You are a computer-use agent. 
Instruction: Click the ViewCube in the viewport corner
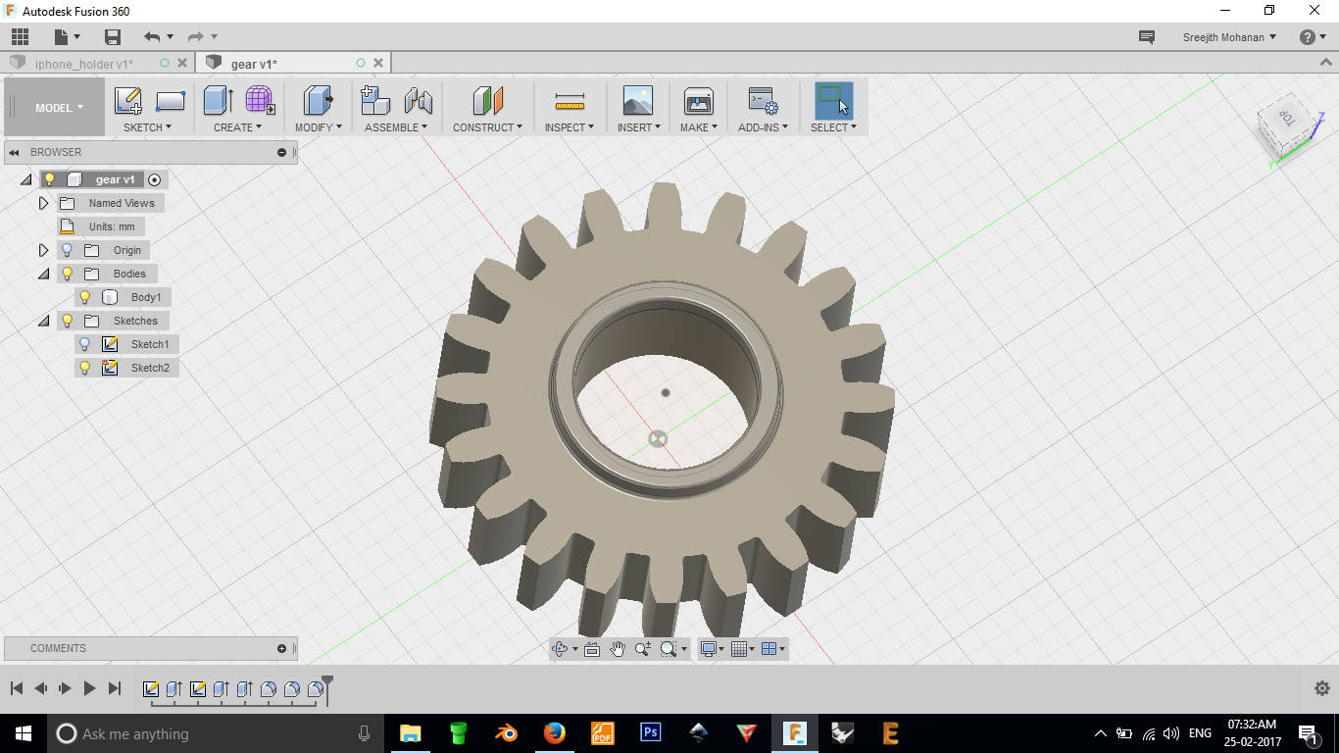pyautogui.click(x=1287, y=128)
